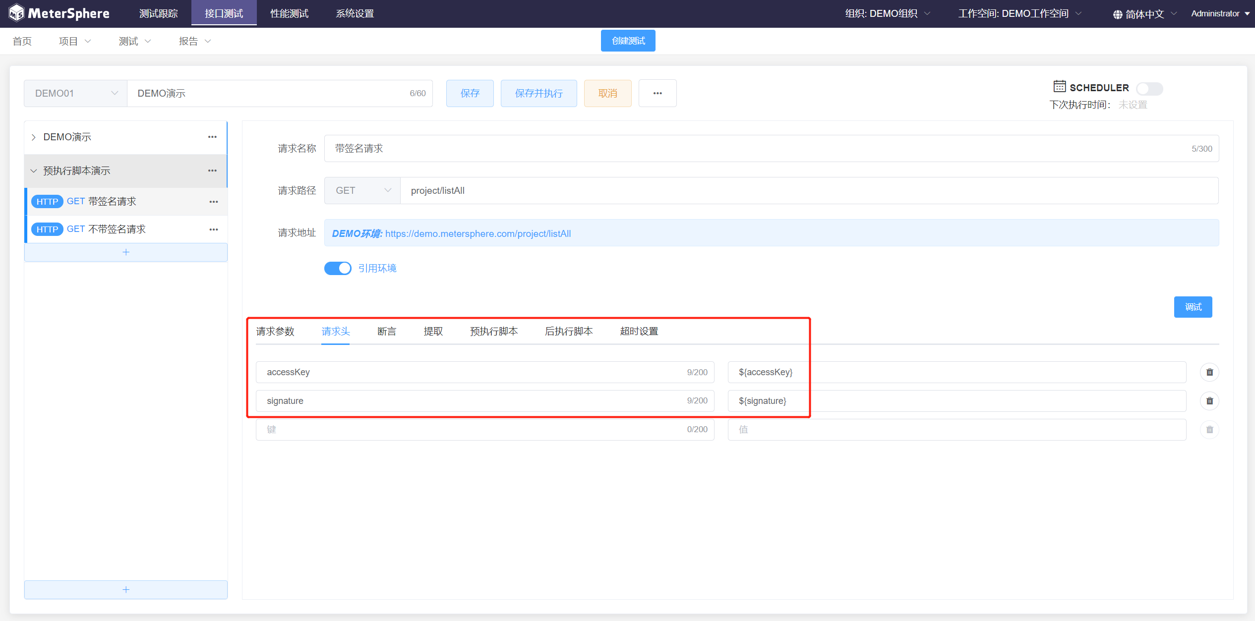
Task: Switch to the 预执行脚本 tab
Action: coord(493,331)
